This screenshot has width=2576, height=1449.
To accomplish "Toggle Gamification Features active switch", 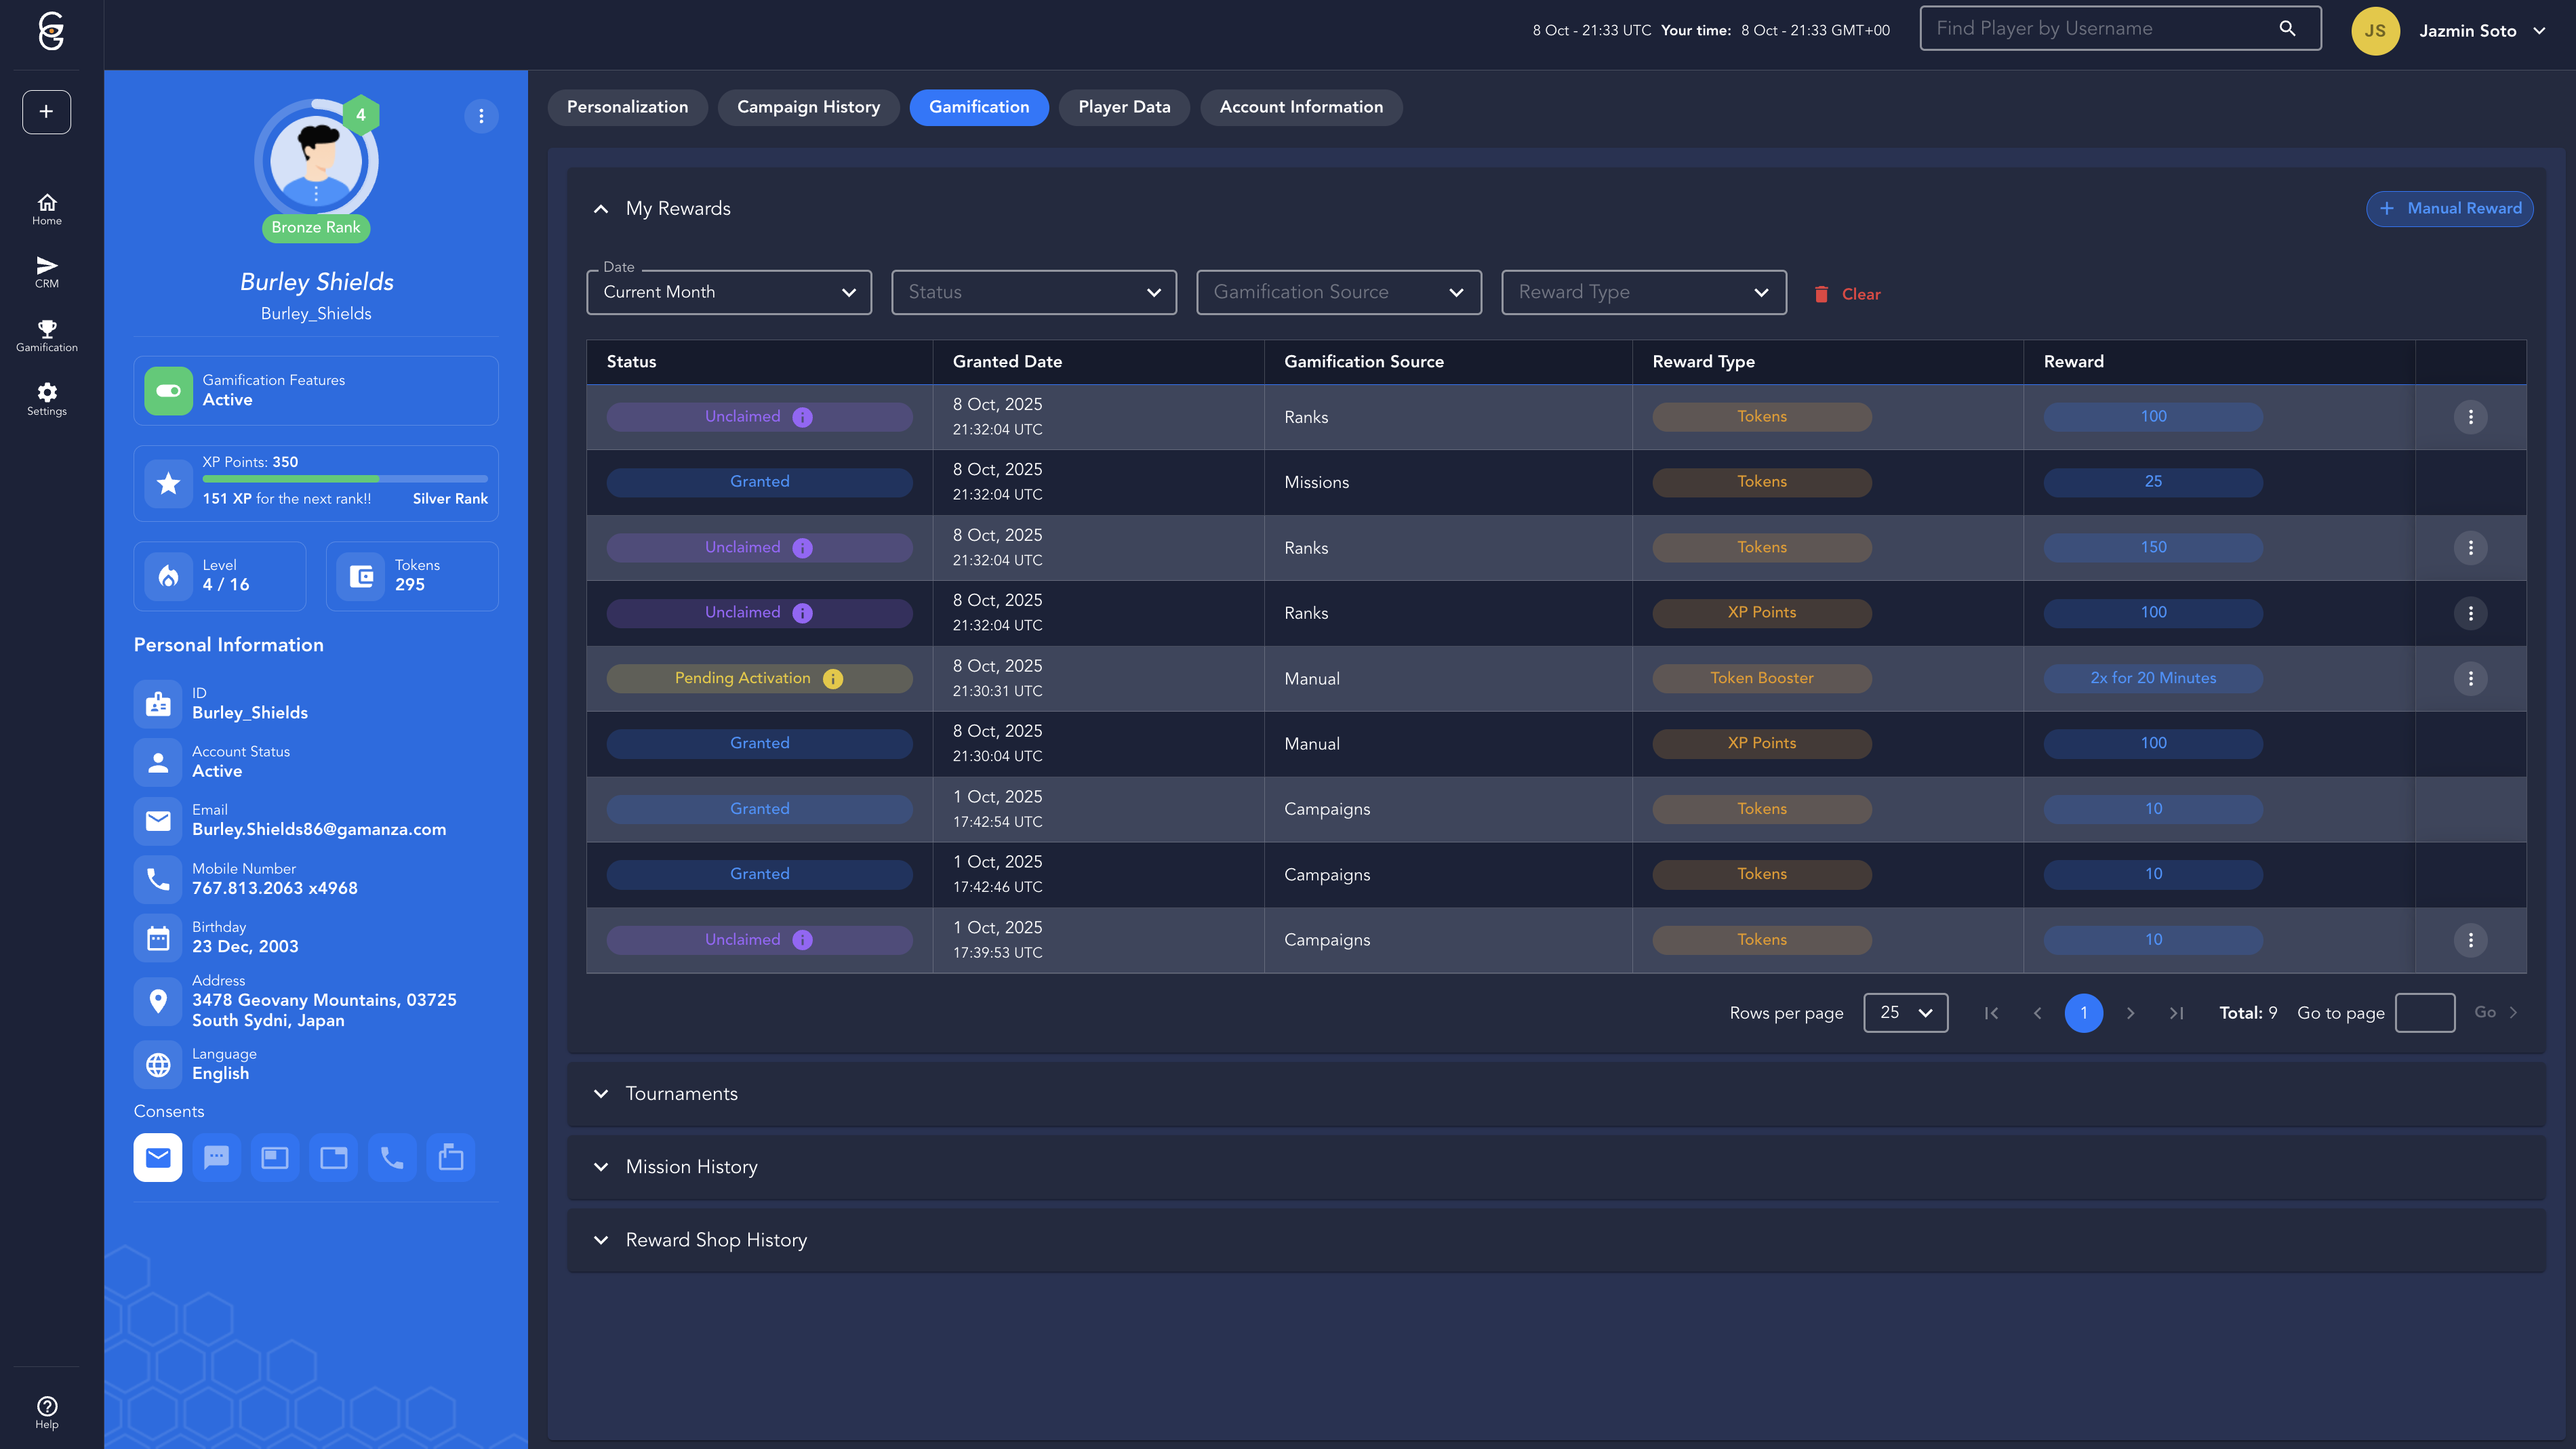I will click(x=168, y=390).
